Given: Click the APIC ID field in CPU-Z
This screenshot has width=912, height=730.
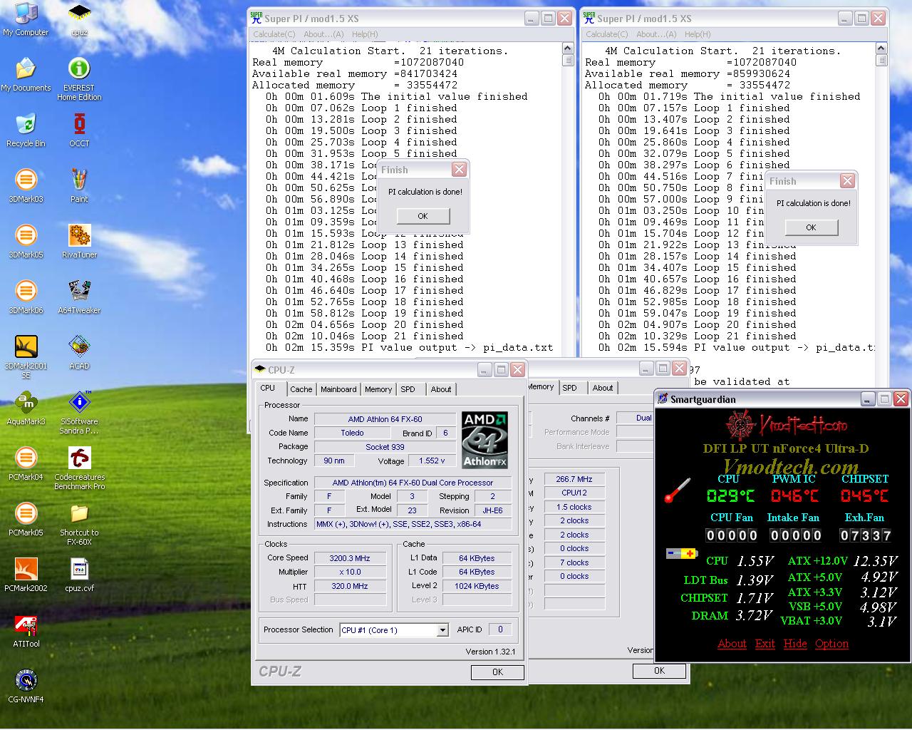Looking at the screenshot, I should 500,629.
